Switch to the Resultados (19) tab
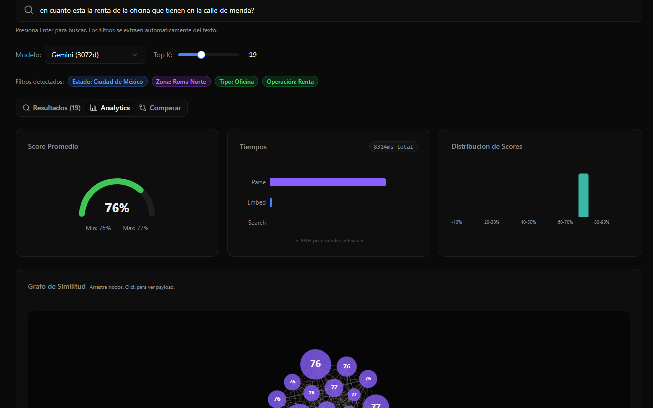This screenshot has width=653, height=408. (x=51, y=108)
